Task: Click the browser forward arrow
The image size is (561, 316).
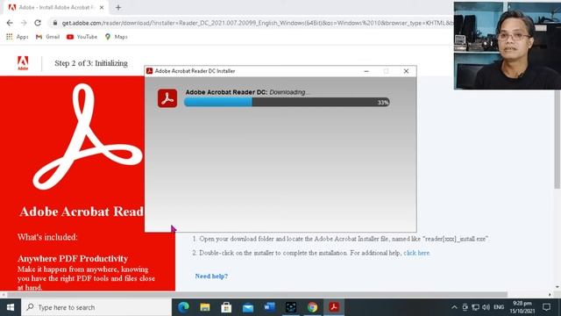Action: [x=24, y=23]
